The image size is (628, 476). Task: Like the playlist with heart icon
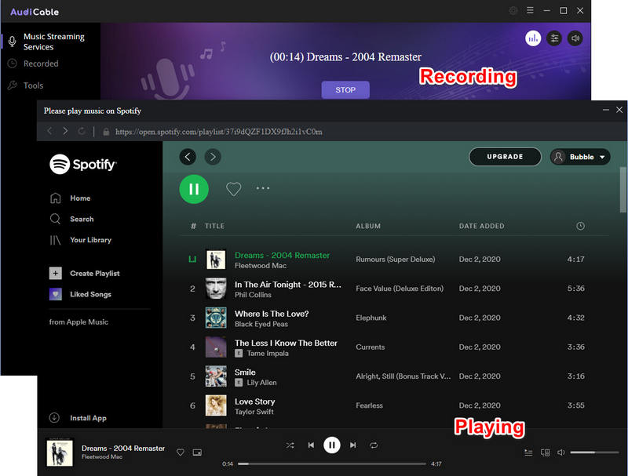pyautogui.click(x=233, y=189)
